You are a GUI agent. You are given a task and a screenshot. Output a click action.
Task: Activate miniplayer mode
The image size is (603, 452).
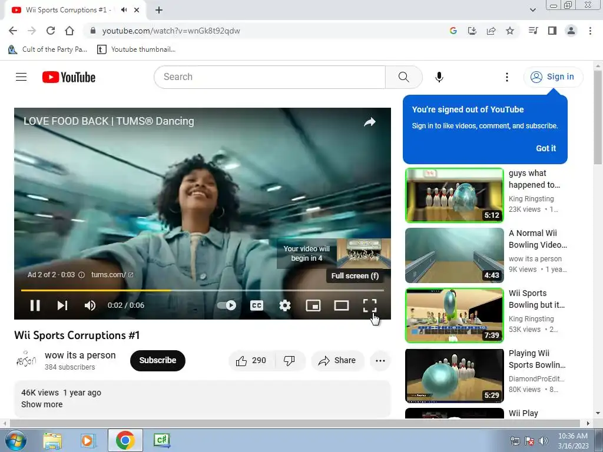(x=313, y=305)
